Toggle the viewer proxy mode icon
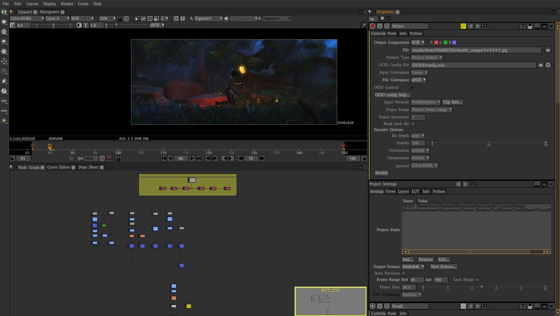 (x=156, y=19)
